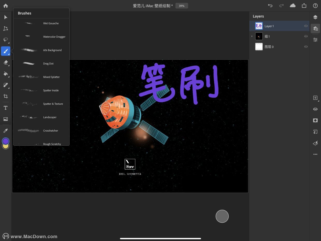Screen dimensions: 321x241
Task: Choose the Wet Gouache brush
Action: point(41,23)
